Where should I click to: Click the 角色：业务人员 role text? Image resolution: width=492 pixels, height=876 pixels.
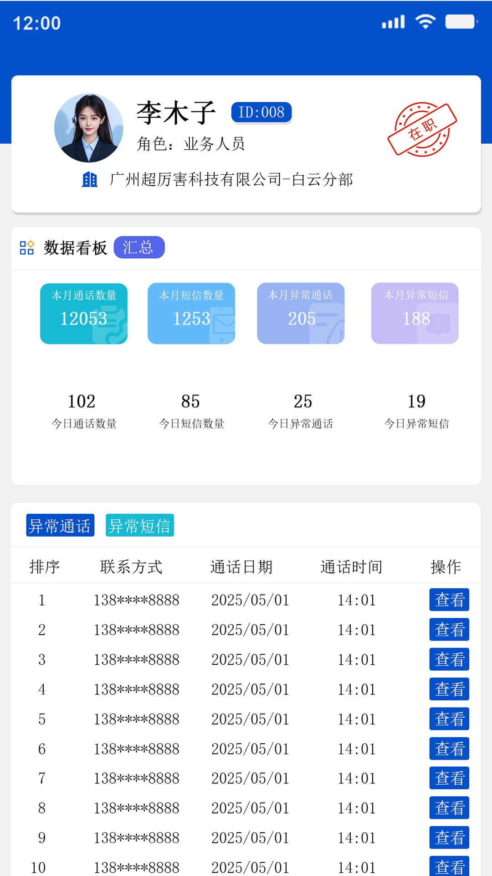[191, 144]
